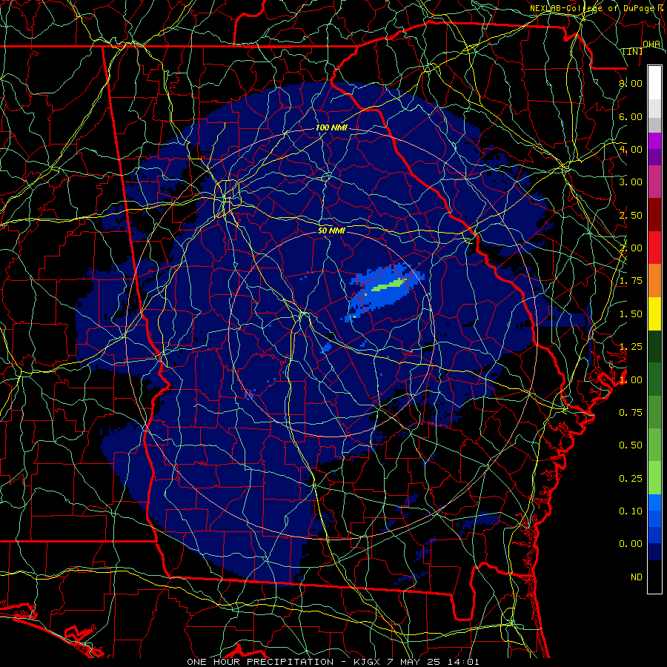Pick the white swatch at legend top
667x667 pixels.
click(x=654, y=83)
